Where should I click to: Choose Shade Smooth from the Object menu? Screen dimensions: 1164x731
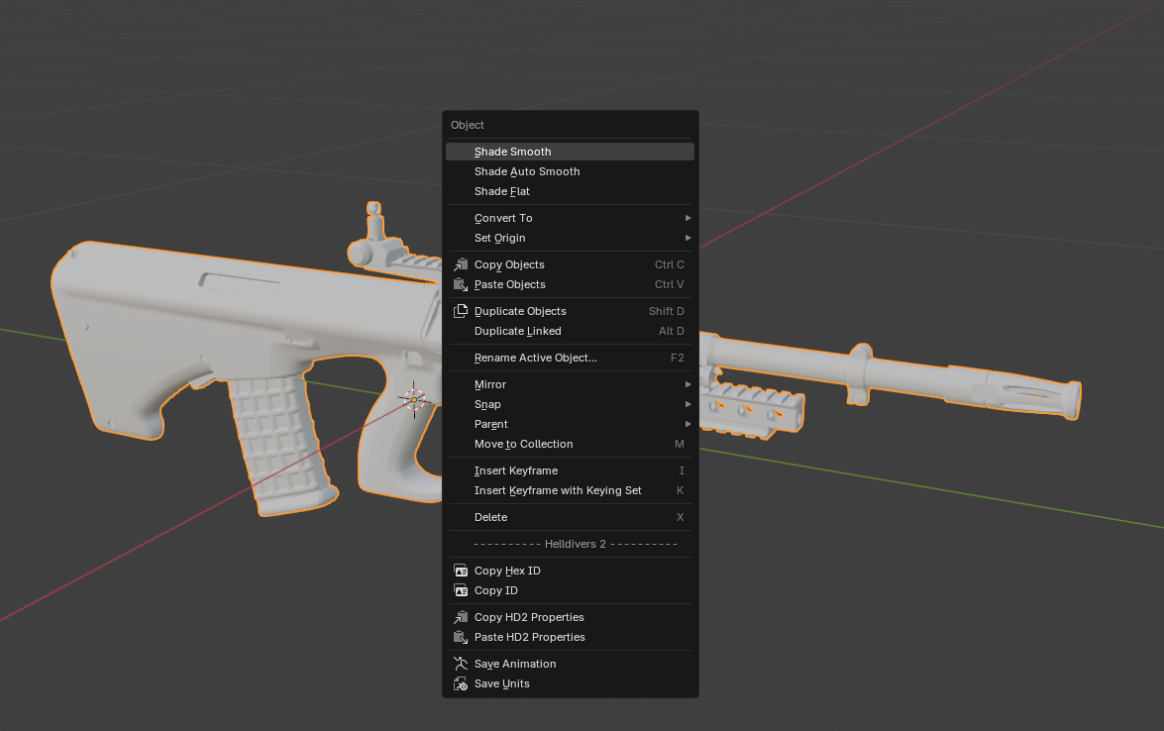pyautogui.click(x=513, y=152)
